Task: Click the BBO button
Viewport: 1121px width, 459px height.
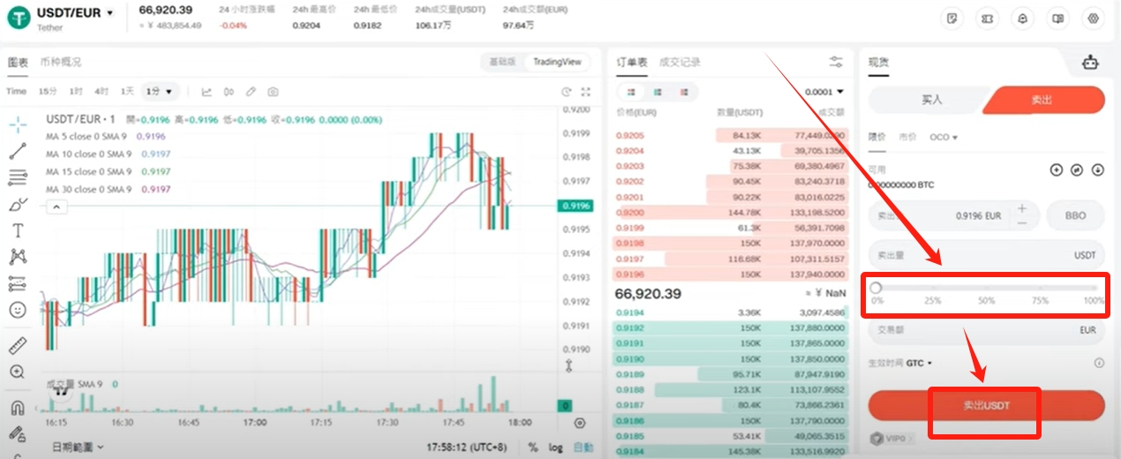Action: click(x=1075, y=215)
